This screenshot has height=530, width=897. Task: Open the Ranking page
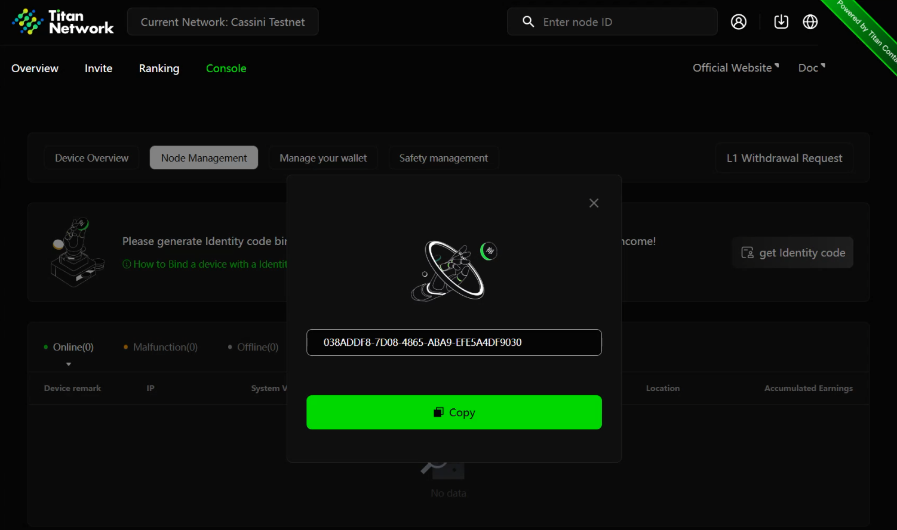point(159,69)
